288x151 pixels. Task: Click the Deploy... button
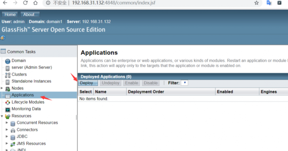coord(88,83)
